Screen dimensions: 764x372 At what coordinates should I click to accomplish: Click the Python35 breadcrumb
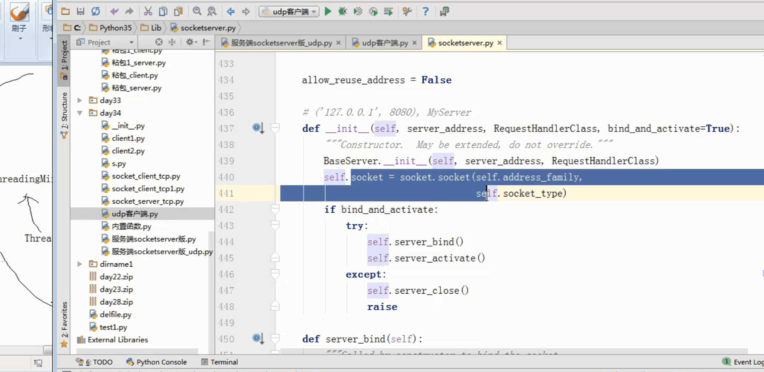coord(111,28)
